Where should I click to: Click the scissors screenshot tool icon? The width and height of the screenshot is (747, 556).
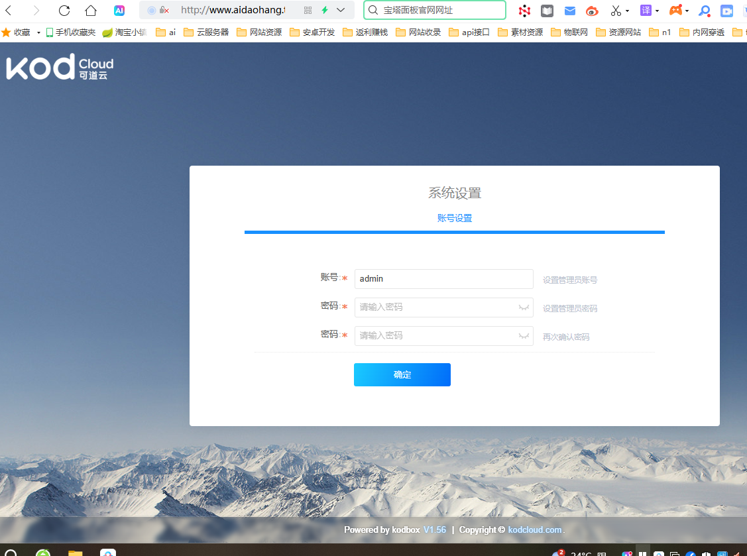pyautogui.click(x=616, y=11)
